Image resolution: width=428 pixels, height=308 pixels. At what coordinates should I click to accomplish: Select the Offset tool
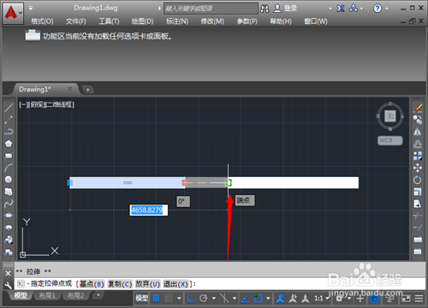(x=418, y=144)
